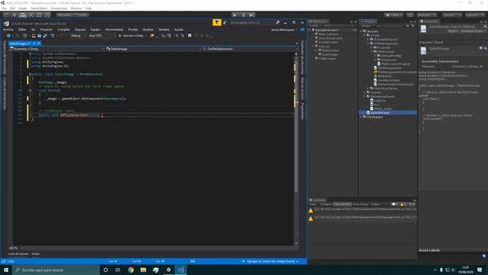Click the Undo icon in Visual Studio toolbar
Viewport: 488px width, 275px height.
coord(53,36)
